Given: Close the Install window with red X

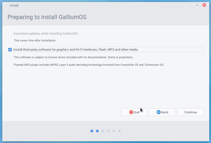Looking at the screenshot, I should coord(204,5).
